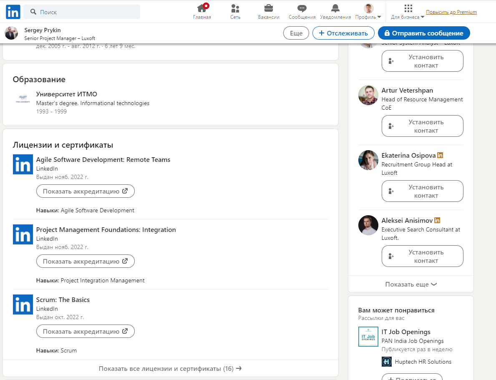This screenshot has height=380, width=496.
Task: Click the Повысить до Premium link
Action: pyautogui.click(x=451, y=12)
